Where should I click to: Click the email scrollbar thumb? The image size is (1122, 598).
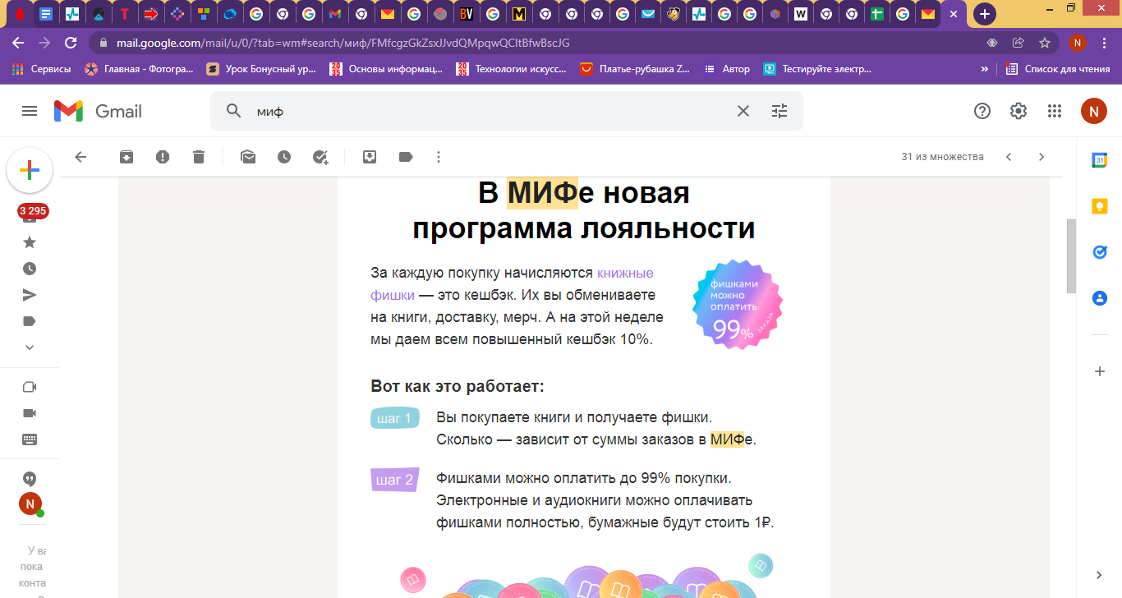1070,256
